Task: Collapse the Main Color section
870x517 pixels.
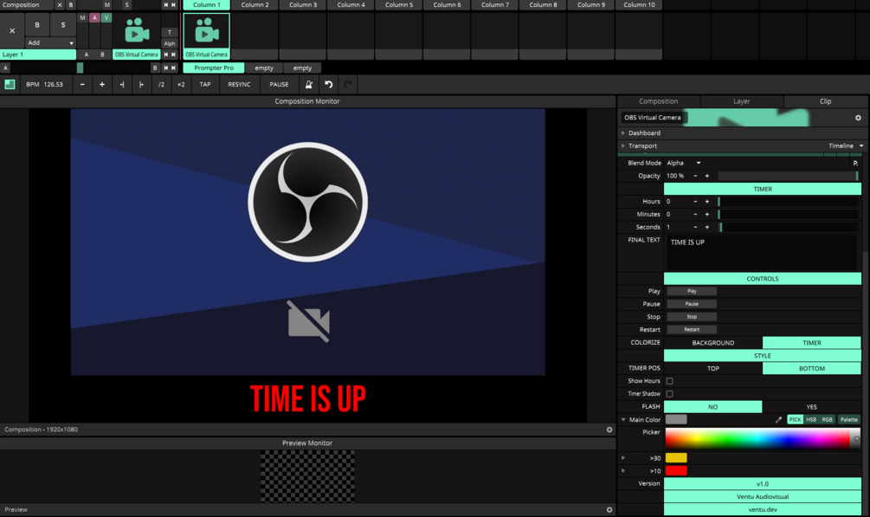Action: click(623, 420)
